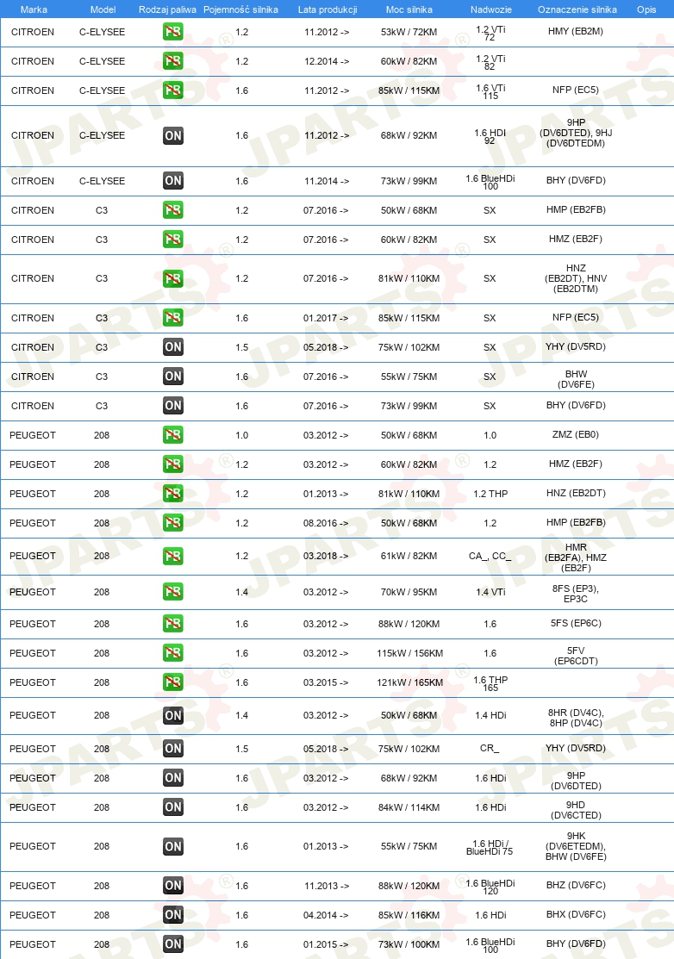674x959 pixels.
Task: Click petrol icon for C-ELYSEE 53kW/72KM row
Action: [173, 32]
